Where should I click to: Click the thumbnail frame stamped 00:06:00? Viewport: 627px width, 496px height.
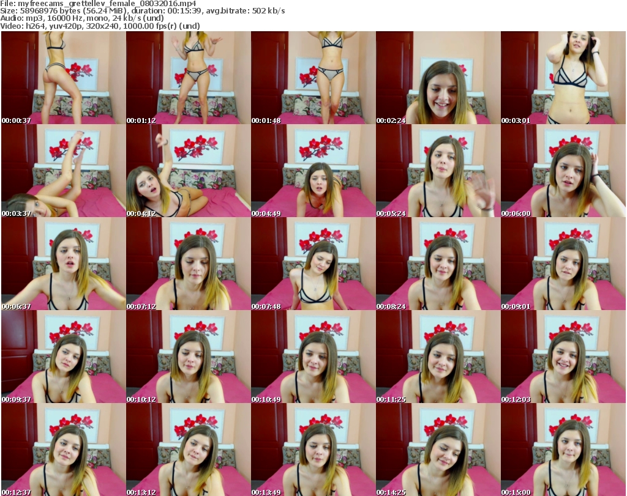563,171
